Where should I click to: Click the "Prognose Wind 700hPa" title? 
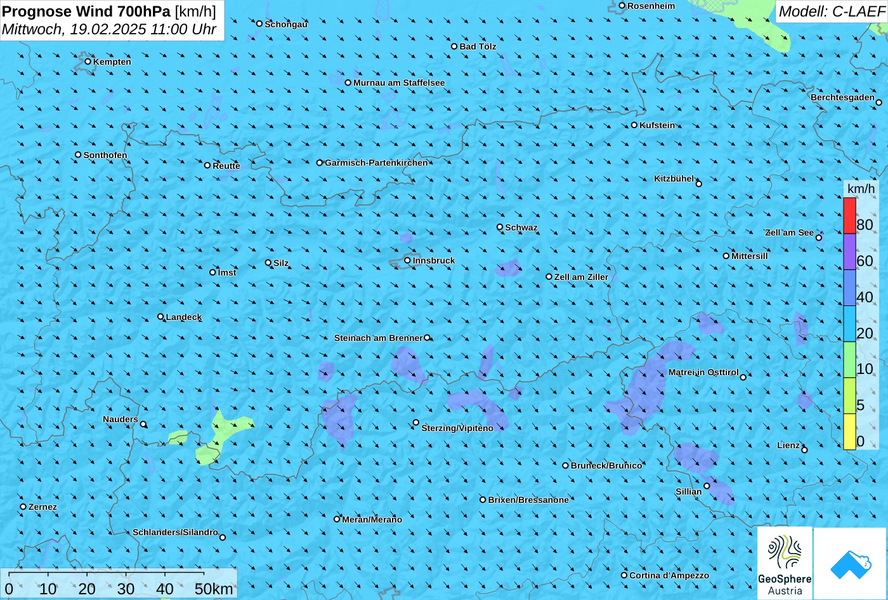tap(87, 11)
